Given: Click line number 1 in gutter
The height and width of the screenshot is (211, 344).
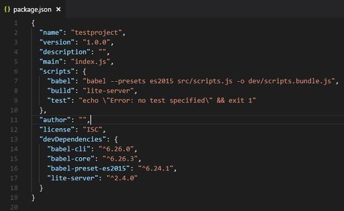Looking at the screenshot, I should click(16, 23).
